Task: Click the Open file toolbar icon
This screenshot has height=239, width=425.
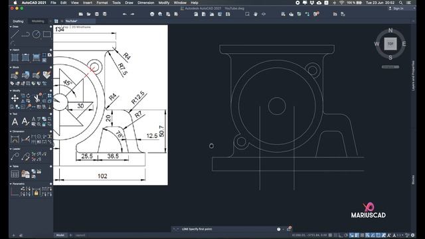Action: pyautogui.click(x=88, y=14)
